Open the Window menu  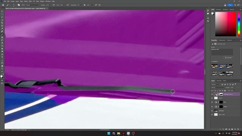[x=48, y=1]
